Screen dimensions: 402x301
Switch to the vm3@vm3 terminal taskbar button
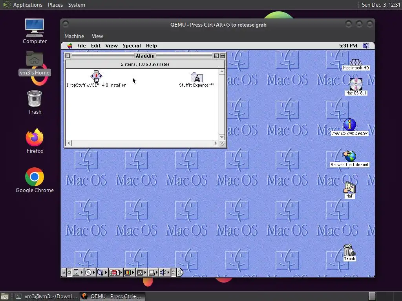point(46,296)
